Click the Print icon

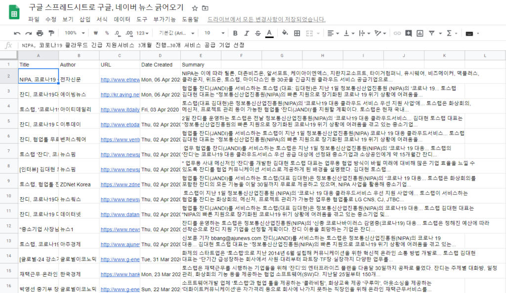coord(40,33)
